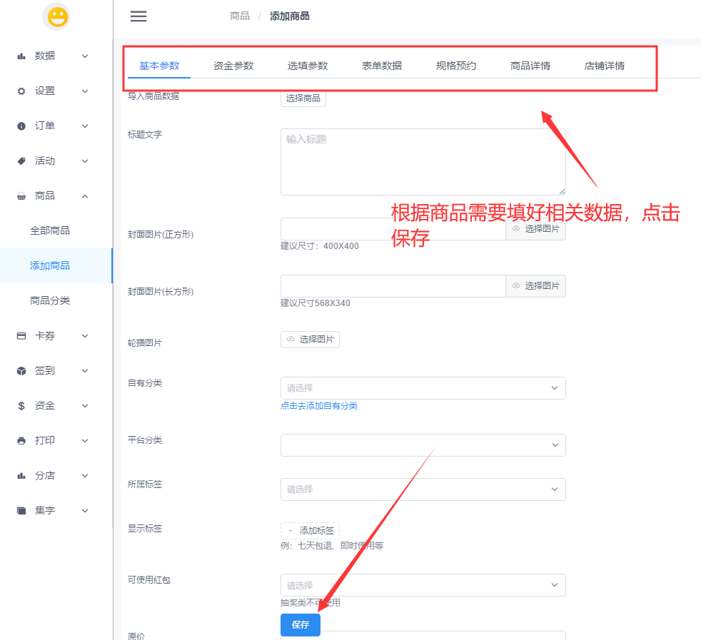701x640 pixels.
Task: Click the 添加标签 button
Action: (x=311, y=531)
